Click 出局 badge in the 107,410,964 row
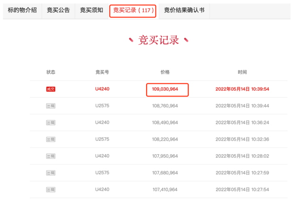The width and height of the screenshot is (299, 199). click(x=51, y=189)
